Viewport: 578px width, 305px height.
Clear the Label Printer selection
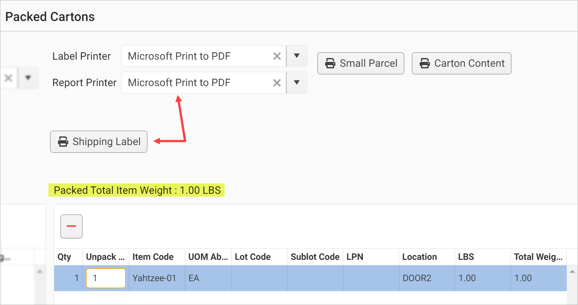tap(277, 56)
